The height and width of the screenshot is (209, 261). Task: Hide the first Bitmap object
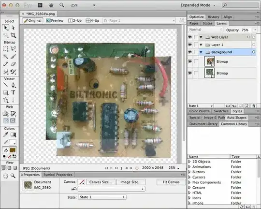(x=190, y=61)
